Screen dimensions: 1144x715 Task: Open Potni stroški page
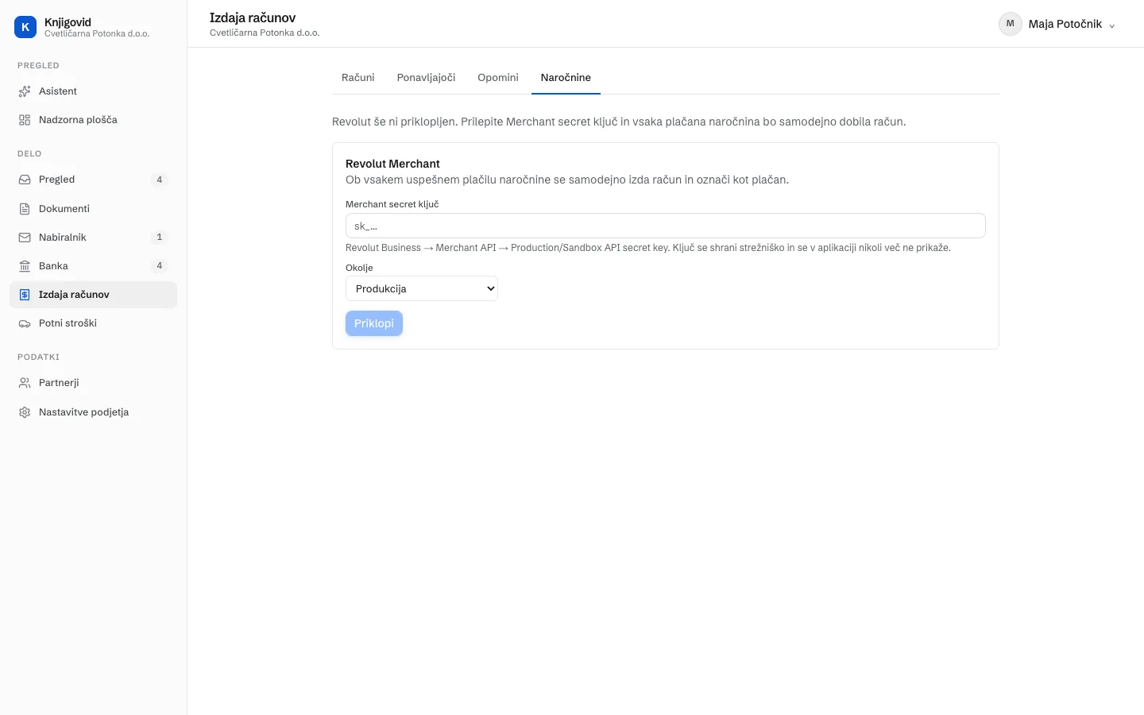[93, 323]
